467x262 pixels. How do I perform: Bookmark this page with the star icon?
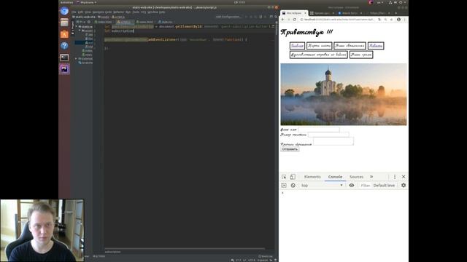[x=391, y=20]
